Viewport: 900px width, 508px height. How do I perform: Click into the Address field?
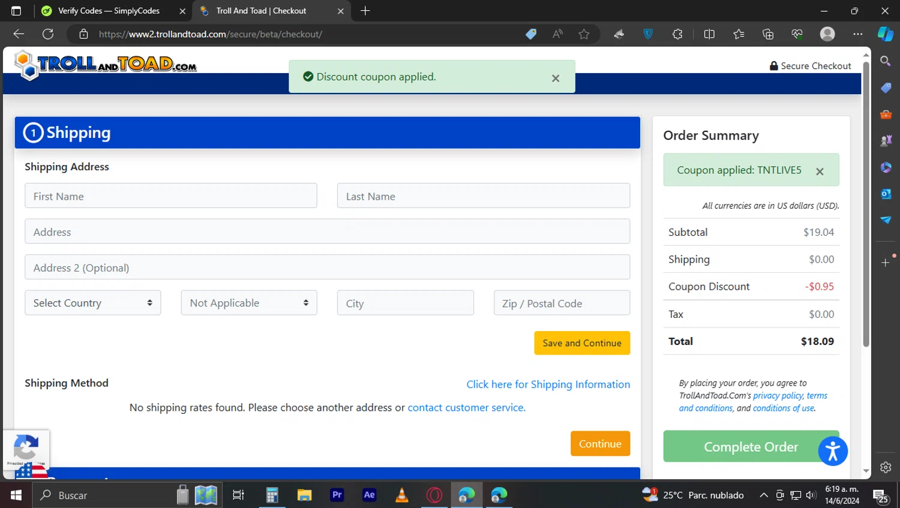(328, 232)
